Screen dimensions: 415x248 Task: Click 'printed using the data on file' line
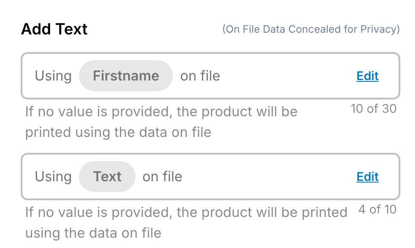[118, 132]
